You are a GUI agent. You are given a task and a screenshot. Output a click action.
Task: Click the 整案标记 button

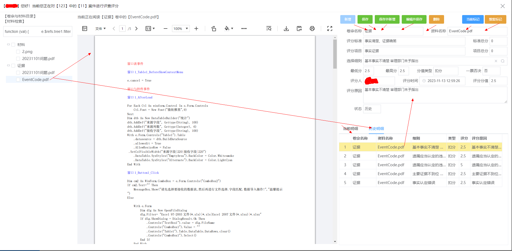496,19
